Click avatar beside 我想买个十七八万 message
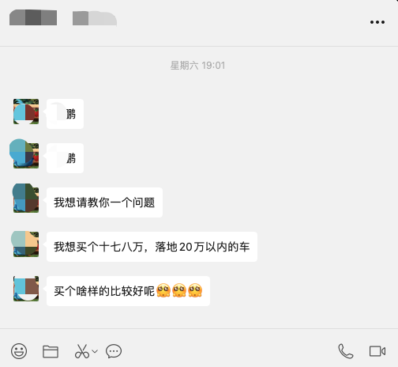Viewport: 398px width, 367px height. (x=26, y=244)
